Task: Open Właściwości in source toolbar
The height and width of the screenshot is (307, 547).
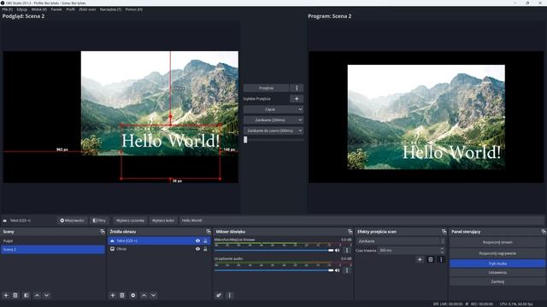Action: pos(72,220)
